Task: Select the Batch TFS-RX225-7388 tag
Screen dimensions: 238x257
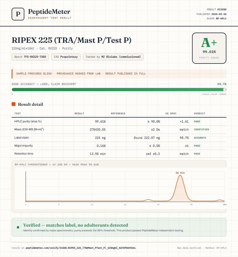Action: tap(30, 57)
